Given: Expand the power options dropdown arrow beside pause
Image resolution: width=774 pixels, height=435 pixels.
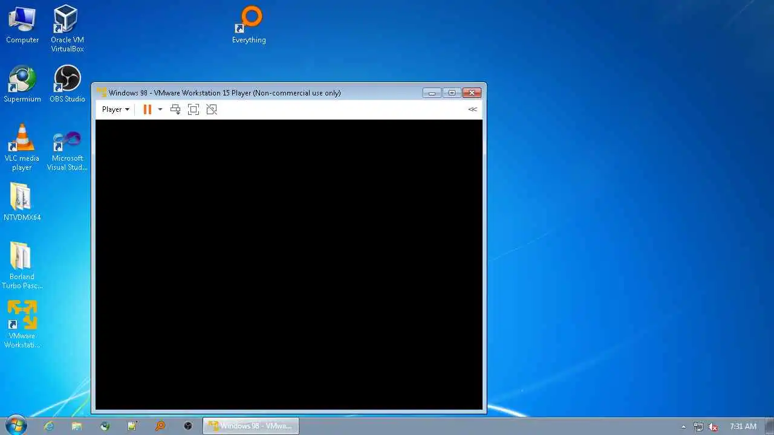Looking at the screenshot, I should click(x=160, y=109).
